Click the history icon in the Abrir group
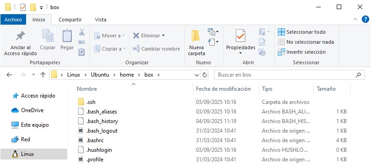Viewport: 371px width, 165px height. (x=262, y=52)
